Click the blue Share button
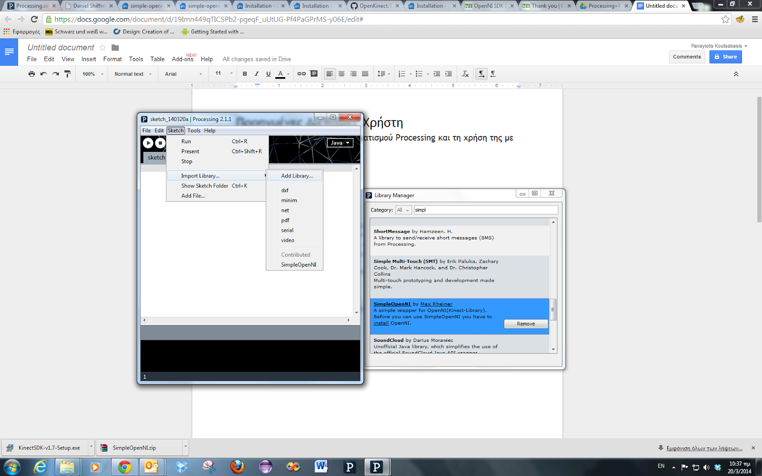762x476 pixels. click(725, 57)
